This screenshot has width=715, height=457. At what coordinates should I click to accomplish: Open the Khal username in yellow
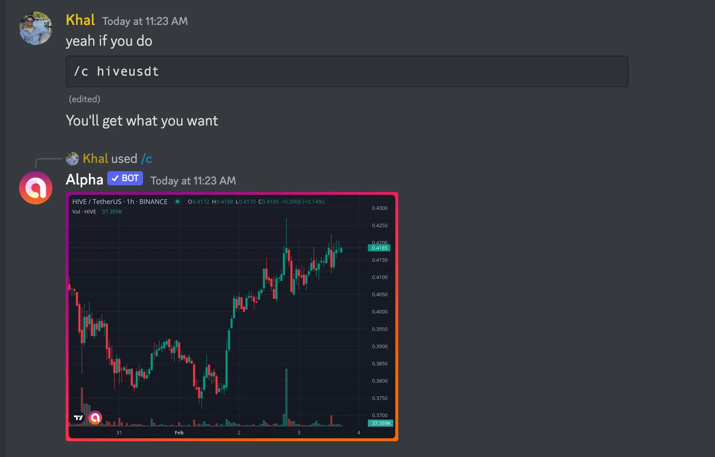(80, 20)
